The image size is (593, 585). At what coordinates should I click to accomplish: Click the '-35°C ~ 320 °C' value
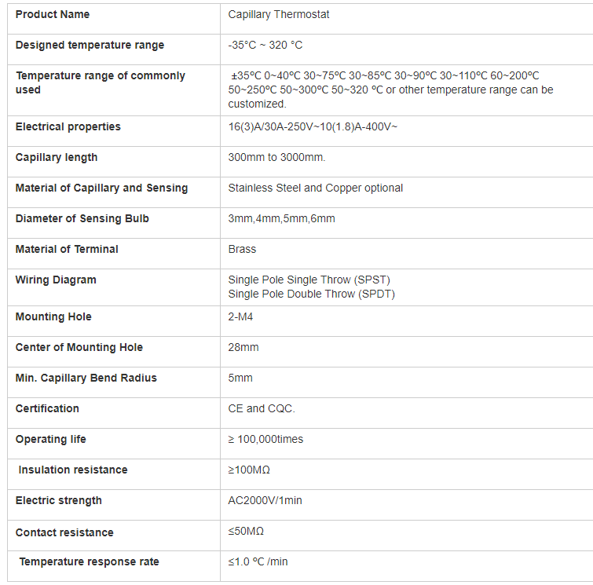tap(265, 45)
